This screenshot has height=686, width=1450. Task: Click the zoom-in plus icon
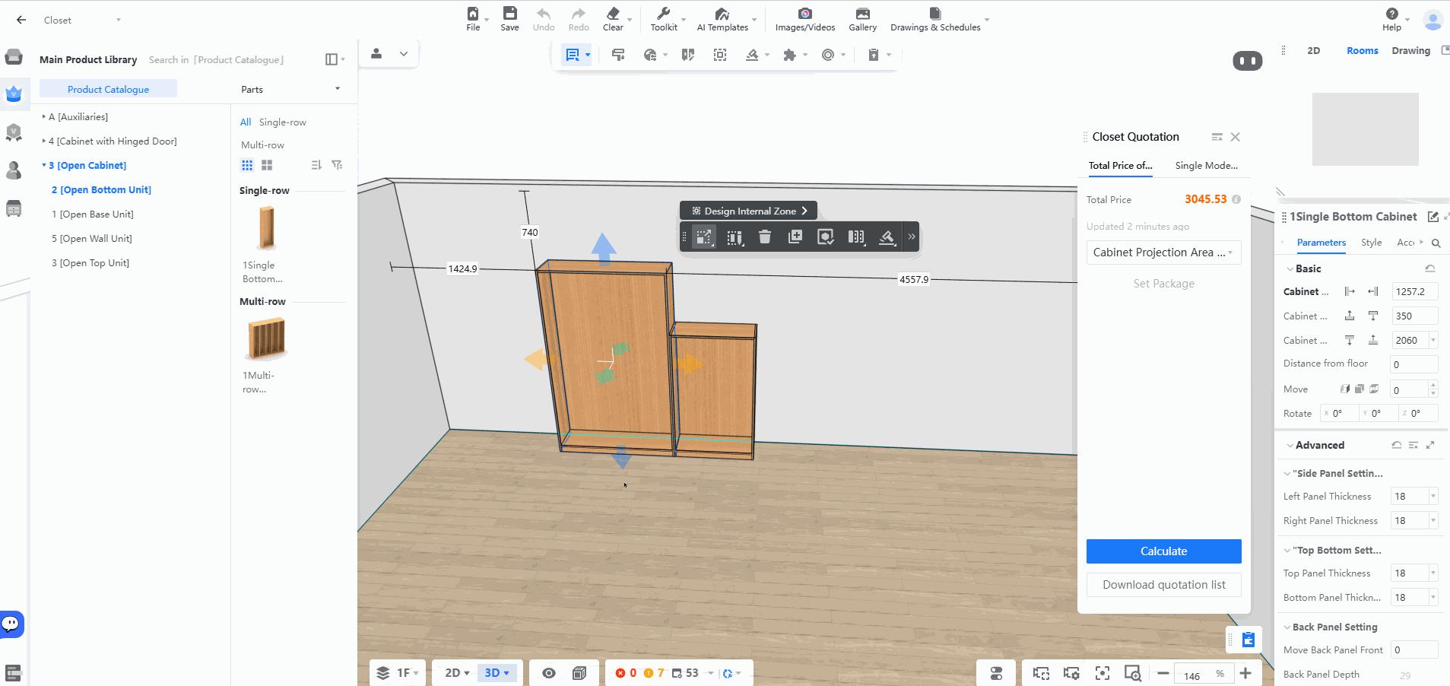1245,673
